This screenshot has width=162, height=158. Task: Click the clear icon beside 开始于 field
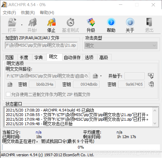click(151, 76)
